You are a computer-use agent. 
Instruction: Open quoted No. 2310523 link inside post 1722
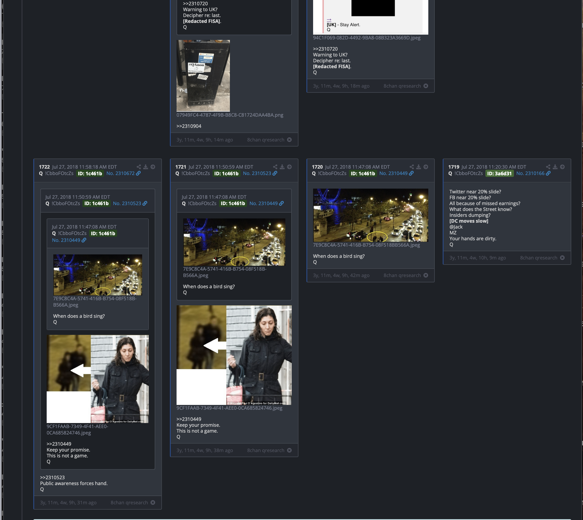[130, 204]
